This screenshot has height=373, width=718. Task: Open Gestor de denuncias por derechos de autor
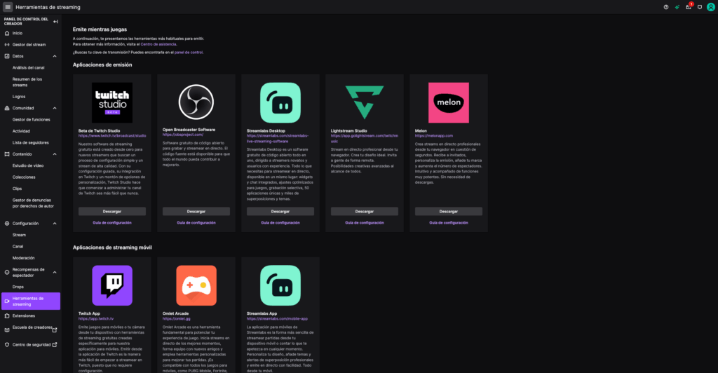(33, 203)
